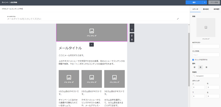This screenshot has width=221, height=107.
Task: Click the paragraph starting 上のテキストメニューで
Action: (92, 63)
